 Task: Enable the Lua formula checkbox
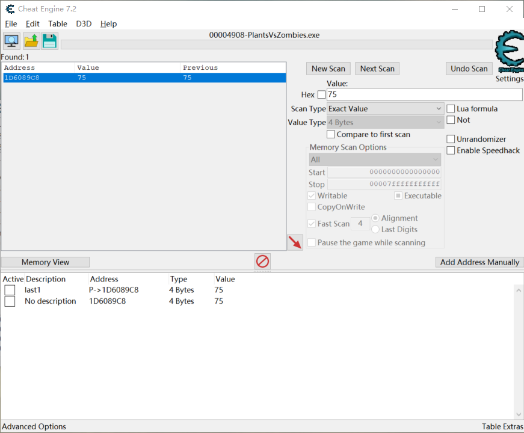451,109
